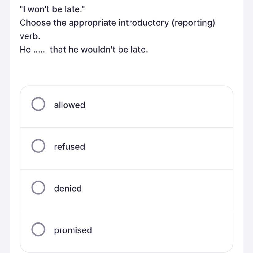Select the 'allowed' radio button
Image resolution: width=253 pixels, height=253 pixels.
(38, 104)
